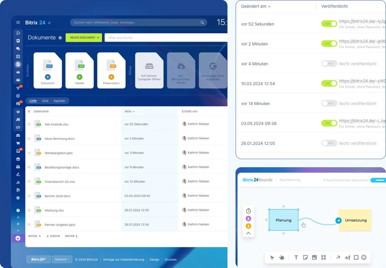
Task: Select the yellow Umsetzung sticky note
Action: [x=355, y=220]
